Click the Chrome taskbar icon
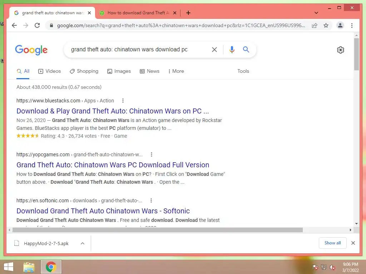Viewport: 366px width, 274px height. point(51,267)
